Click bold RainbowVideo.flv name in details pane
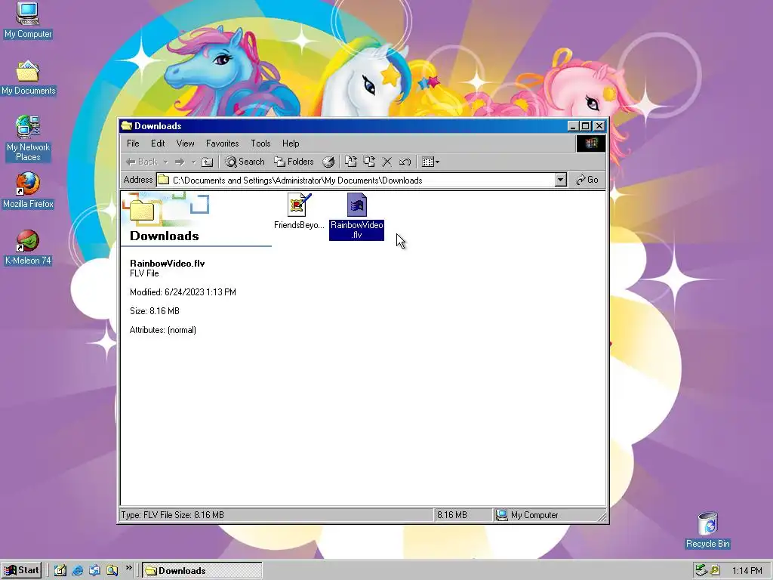The image size is (773, 580). pyautogui.click(x=167, y=264)
